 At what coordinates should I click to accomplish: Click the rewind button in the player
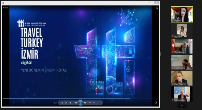pos(76,103)
